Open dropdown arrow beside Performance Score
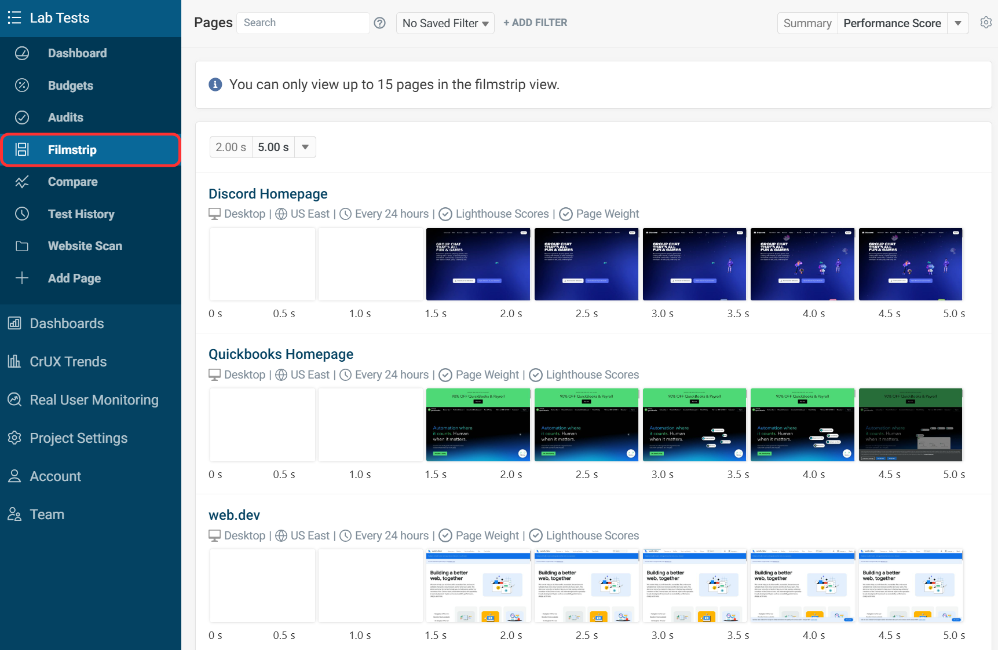 pos(957,23)
